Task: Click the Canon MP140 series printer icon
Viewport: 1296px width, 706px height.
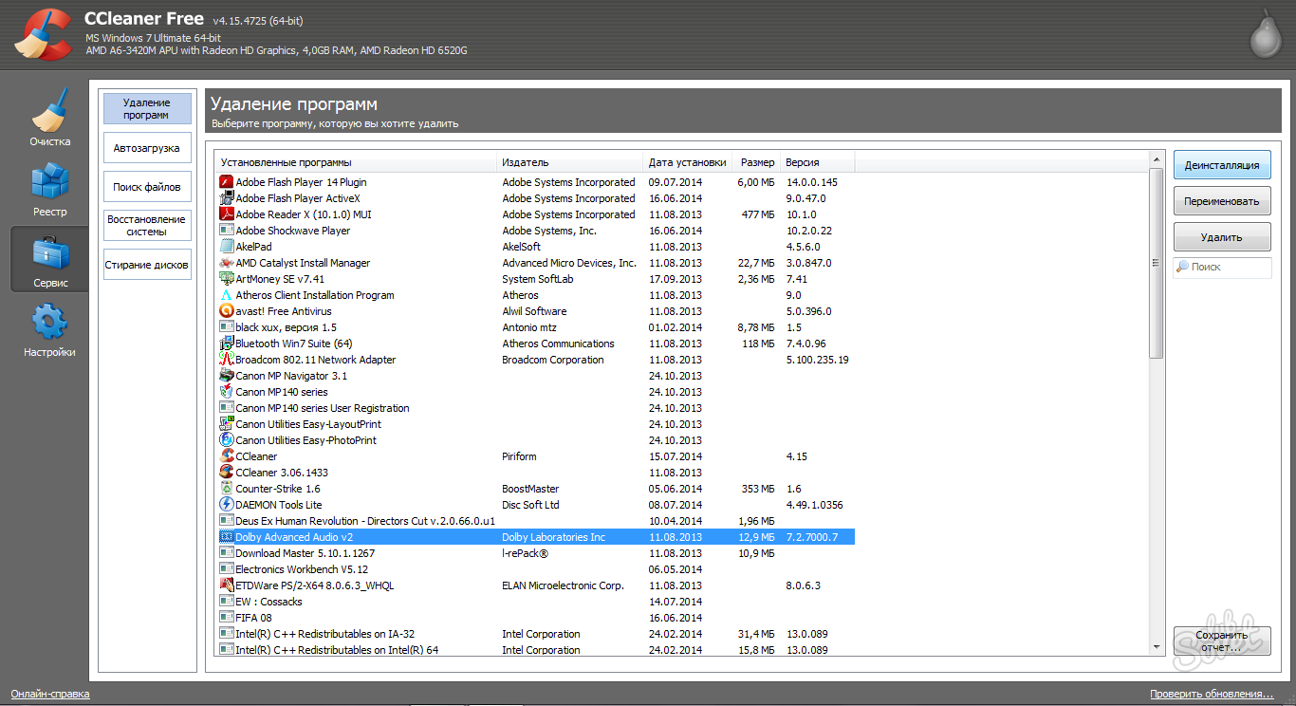Action: pyautogui.click(x=227, y=392)
